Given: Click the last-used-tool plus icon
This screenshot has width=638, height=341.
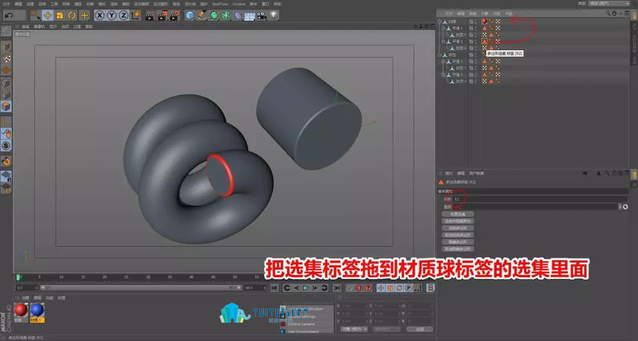Looking at the screenshot, I should tap(84, 15).
